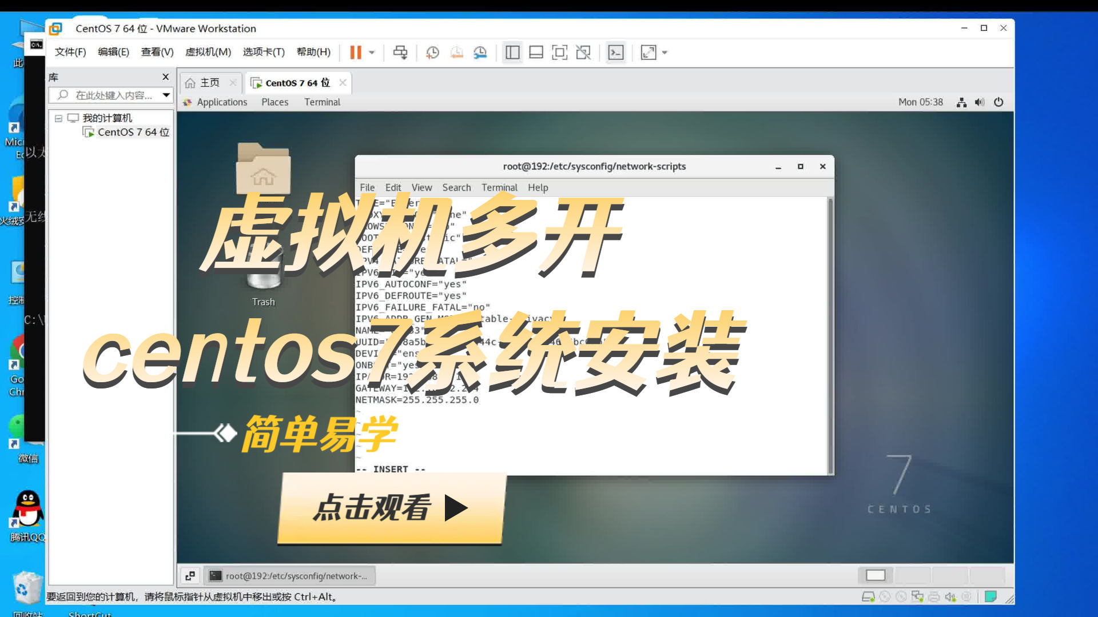
Task: Click the terminal vertical scrollbar
Action: point(830,335)
